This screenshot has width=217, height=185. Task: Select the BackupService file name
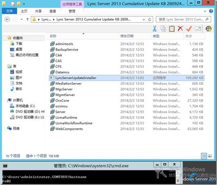tap(67, 49)
